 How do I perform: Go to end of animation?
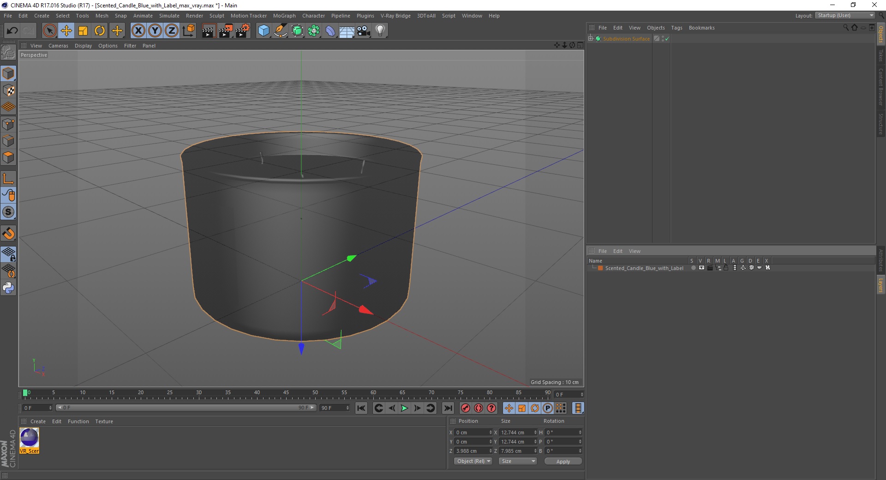(x=448, y=408)
